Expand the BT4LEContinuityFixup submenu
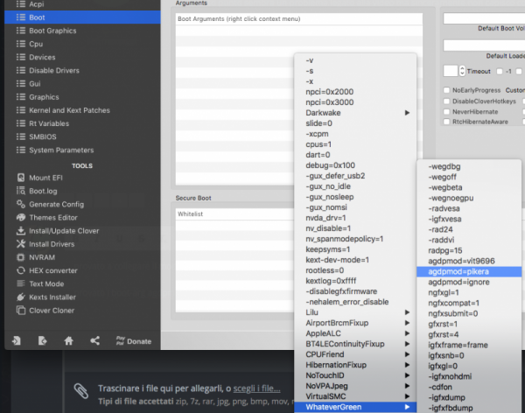525x413 pixels. point(355,344)
